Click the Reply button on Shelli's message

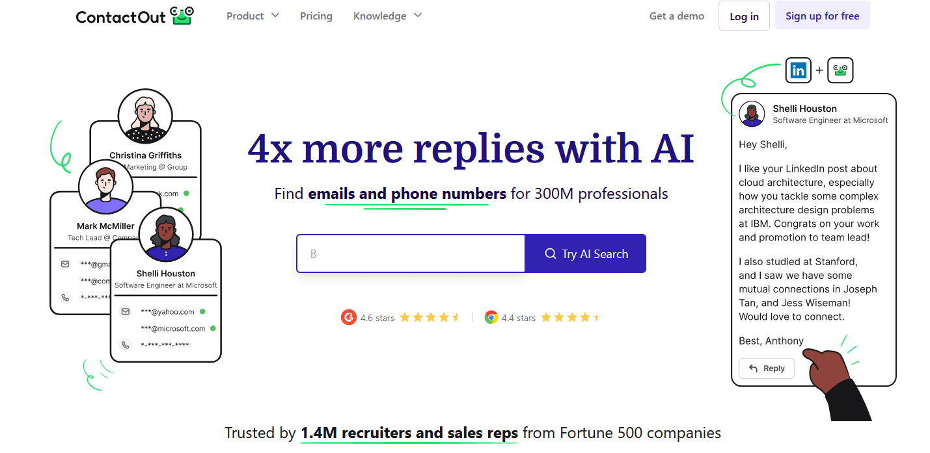[x=766, y=368]
